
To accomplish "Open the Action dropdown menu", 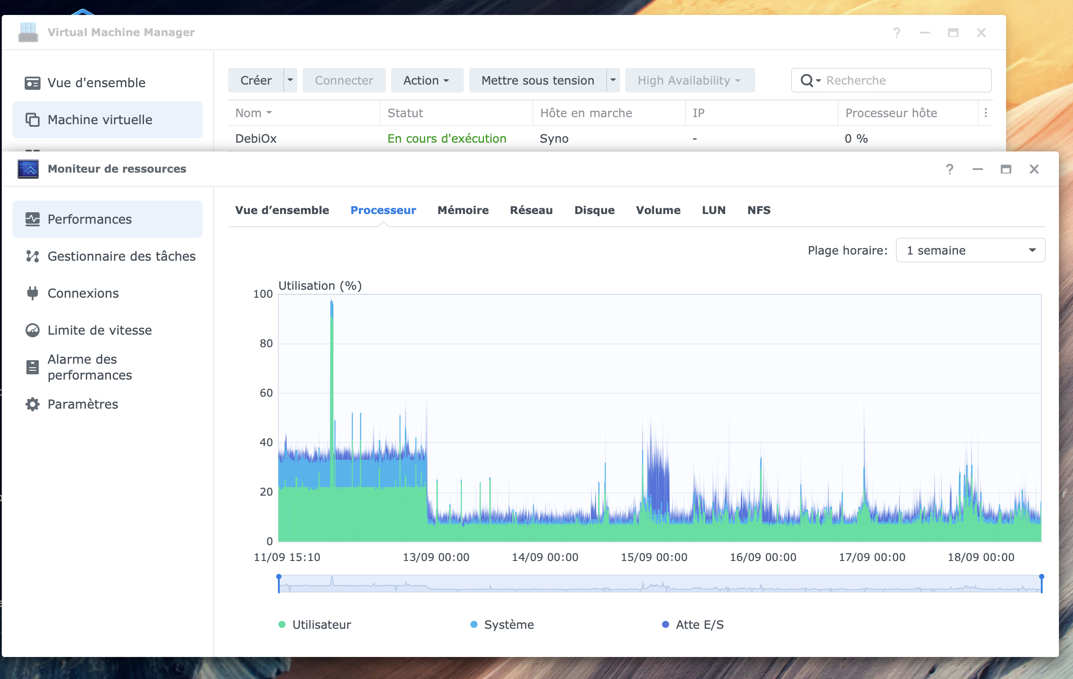I will point(426,80).
